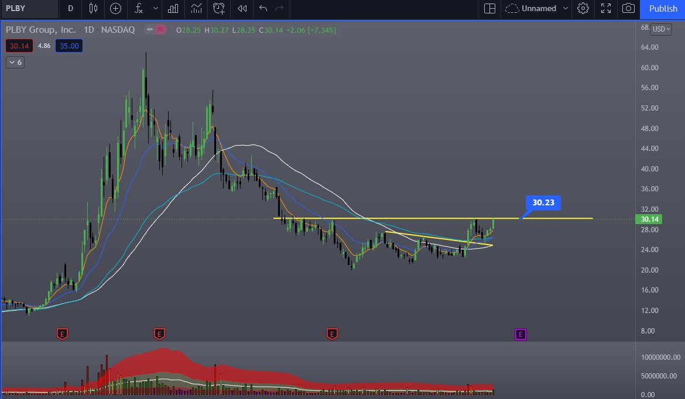Open the PLBY symbol search box

(29, 9)
